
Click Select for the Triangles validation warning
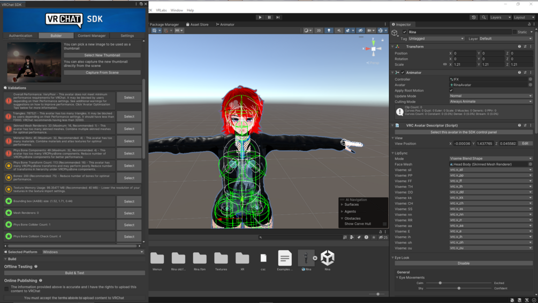(x=129, y=116)
